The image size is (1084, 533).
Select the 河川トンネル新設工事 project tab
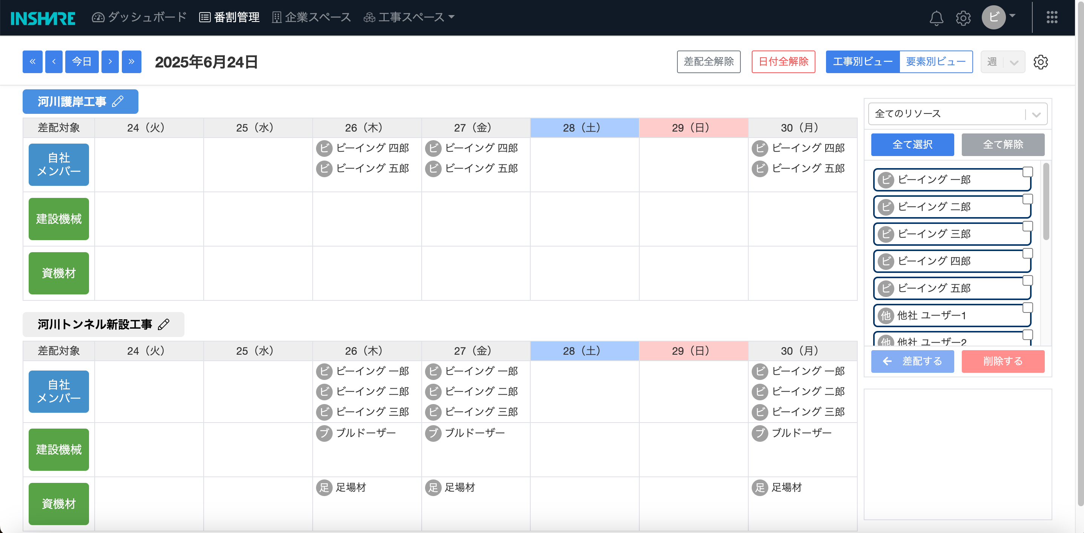click(x=103, y=324)
